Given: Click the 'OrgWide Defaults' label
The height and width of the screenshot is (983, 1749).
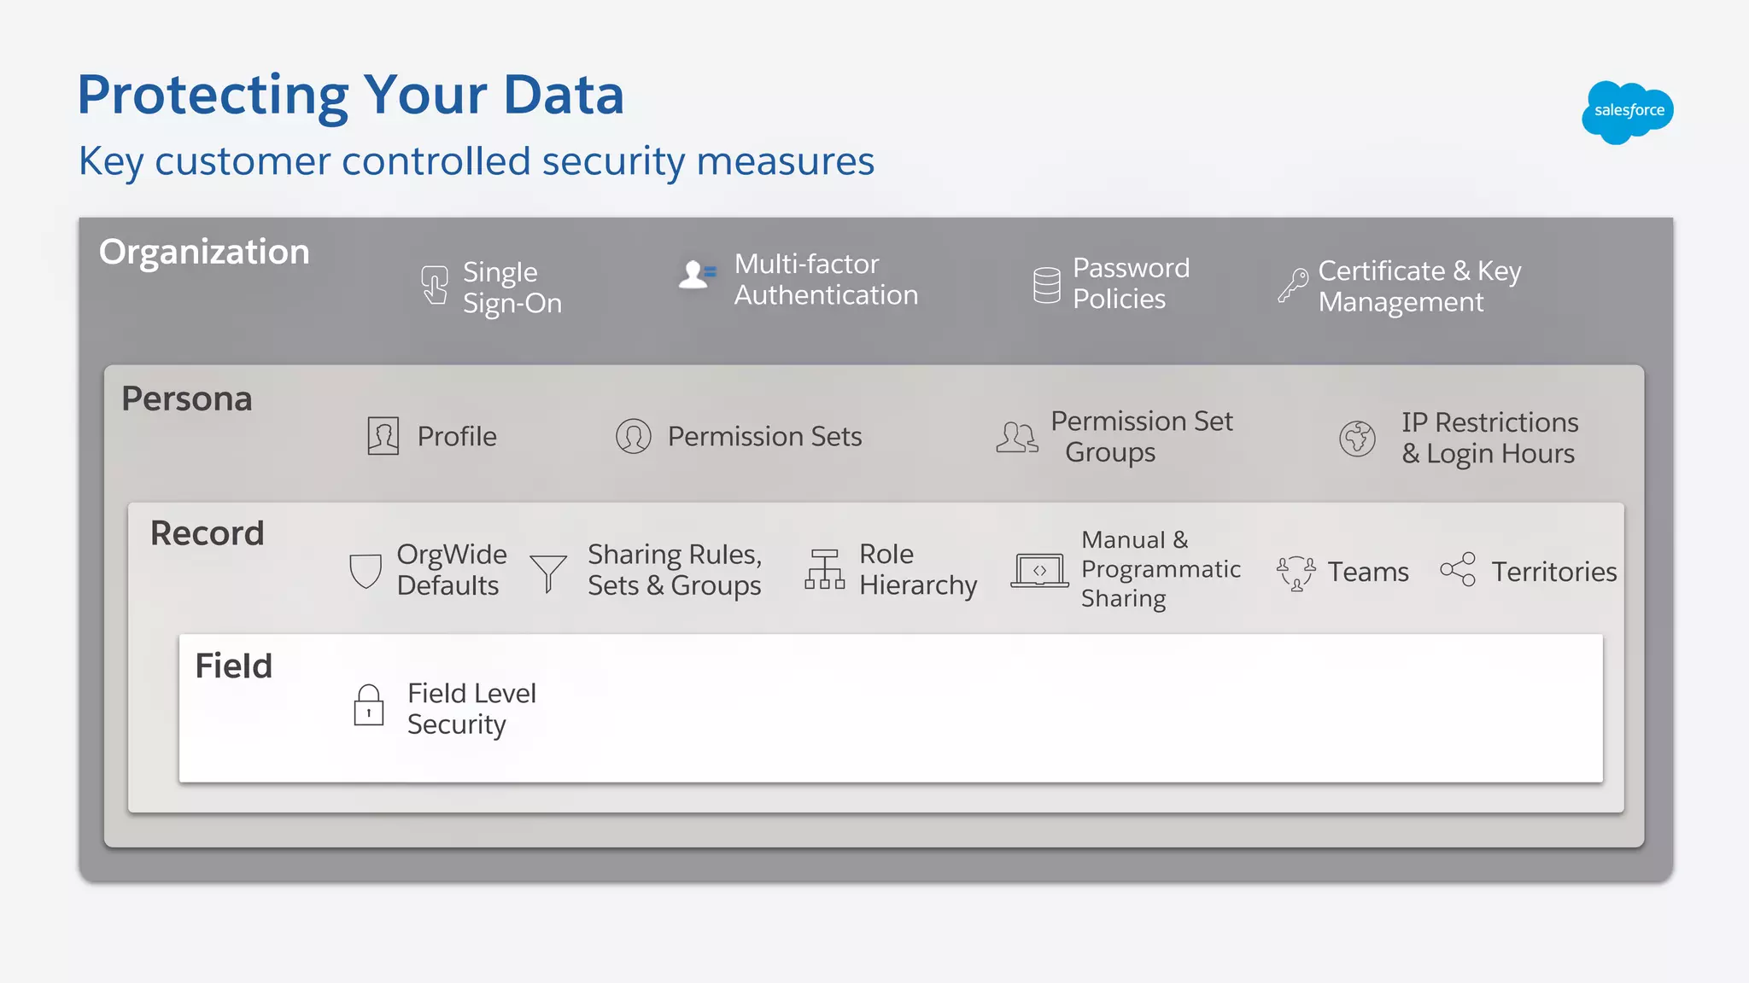Looking at the screenshot, I should click(x=452, y=570).
